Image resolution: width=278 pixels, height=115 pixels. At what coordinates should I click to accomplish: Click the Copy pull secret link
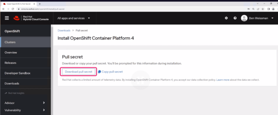112,72
